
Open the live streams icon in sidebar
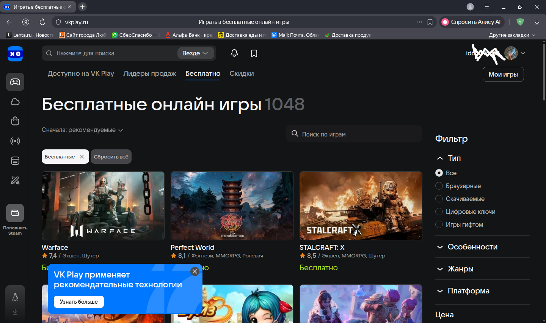[15, 141]
